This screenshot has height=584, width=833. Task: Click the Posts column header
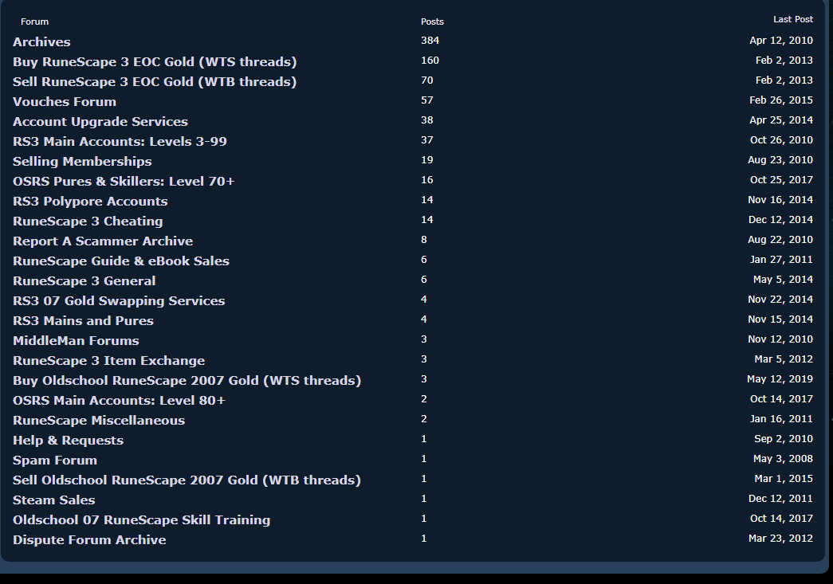coord(432,22)
